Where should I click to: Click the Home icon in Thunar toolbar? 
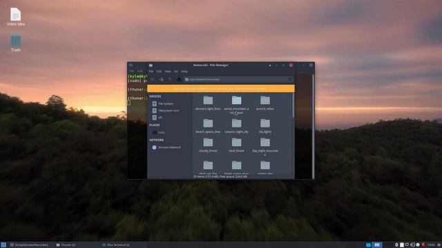(179, 80)
